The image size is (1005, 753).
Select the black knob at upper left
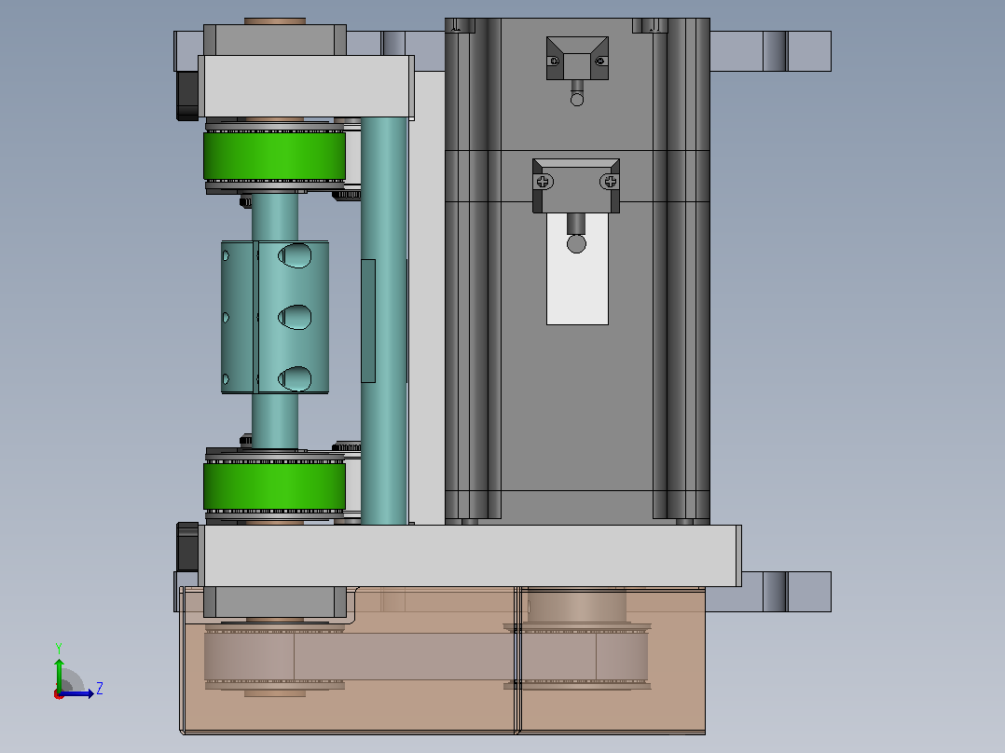click(x=187, y=95)
